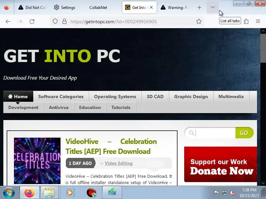Open the media player taskbar icon
Viewport: 266px width, 199px height.
point(70,192)
